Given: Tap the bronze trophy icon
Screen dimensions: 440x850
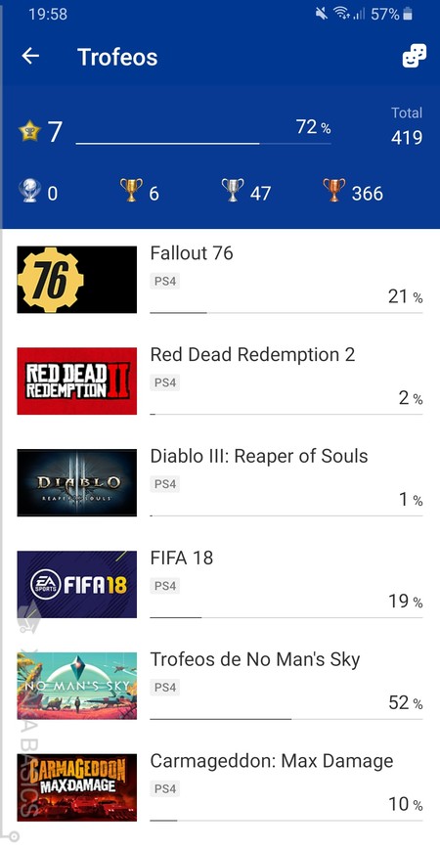Looking at the screenshot, I should tap(333, 191).
